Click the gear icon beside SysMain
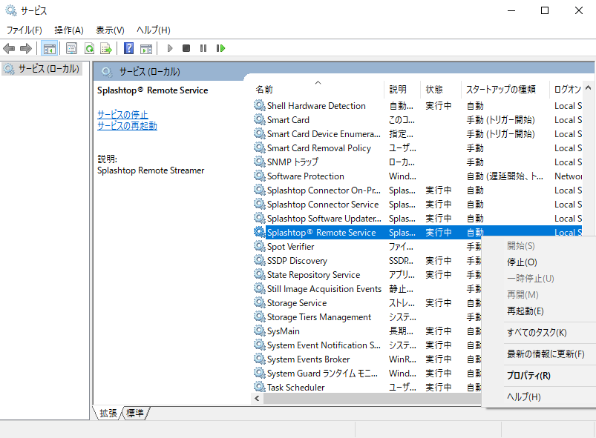The image size is (596, 438). tap(260, 331)
